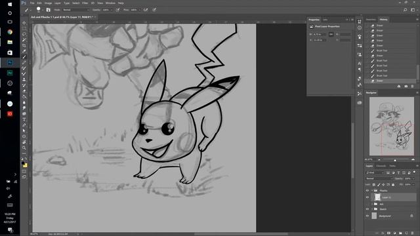The width and height of the screenshot is (420, 236).
Task: Select the Lasso tool
Action: tap(24, 34)
